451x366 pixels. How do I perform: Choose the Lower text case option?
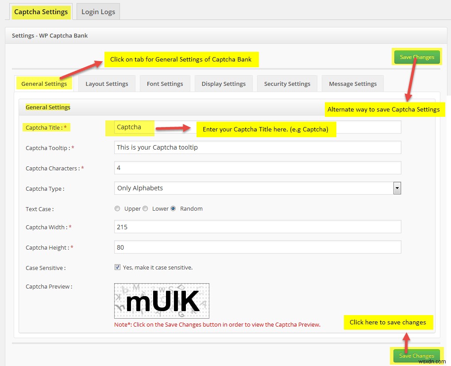click(145, 208)
